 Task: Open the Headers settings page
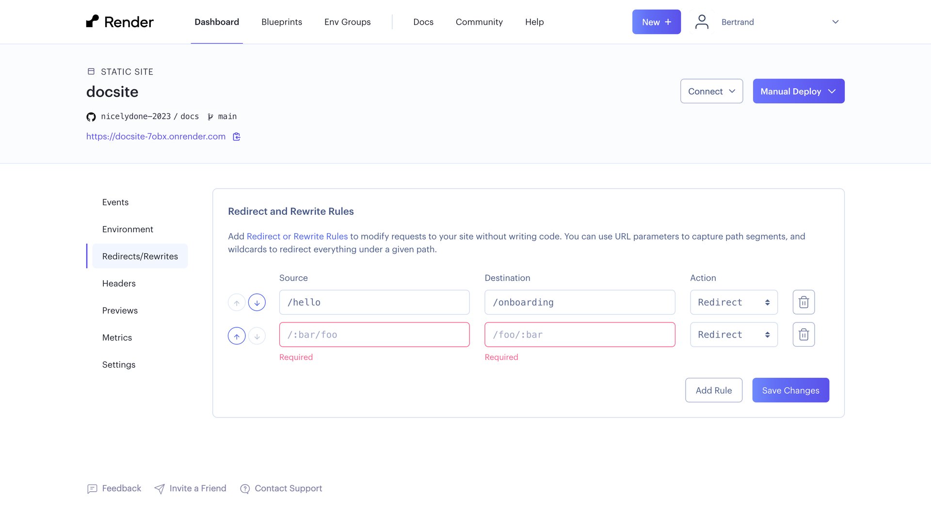tap(119, 283)
